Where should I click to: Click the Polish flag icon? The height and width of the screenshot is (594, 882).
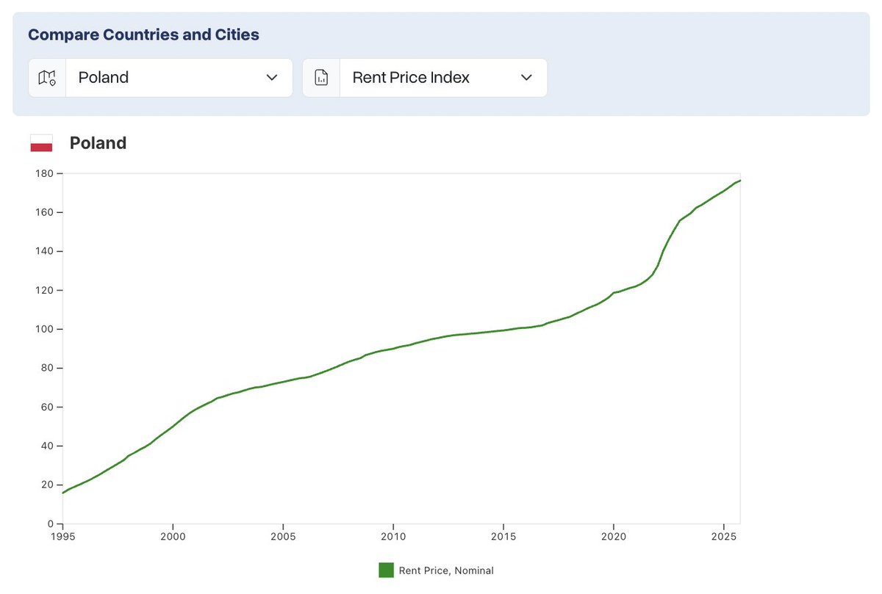pyautogui.click(x=41, y=143)
